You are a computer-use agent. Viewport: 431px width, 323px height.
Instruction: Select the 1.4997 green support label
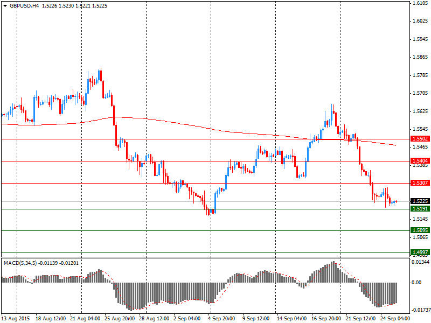pos(420,252)
